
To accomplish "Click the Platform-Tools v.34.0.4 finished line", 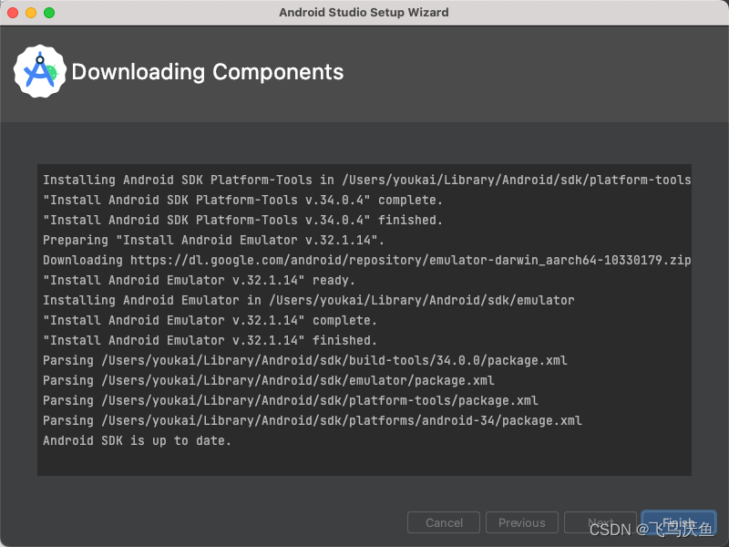I will pos(242,220).
